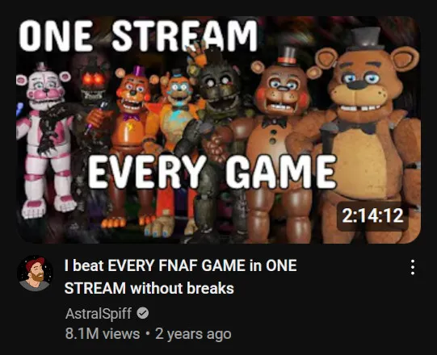Open the AstralSpiff channel name link
Image resolution: width=437 pixels, height=355 pixels.
coord(99,314)
